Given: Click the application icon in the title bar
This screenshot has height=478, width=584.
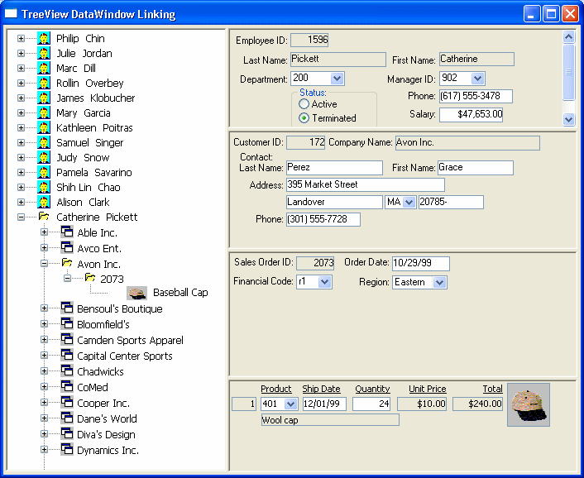Looking at the screenshot, I should (x=12, y=14).
